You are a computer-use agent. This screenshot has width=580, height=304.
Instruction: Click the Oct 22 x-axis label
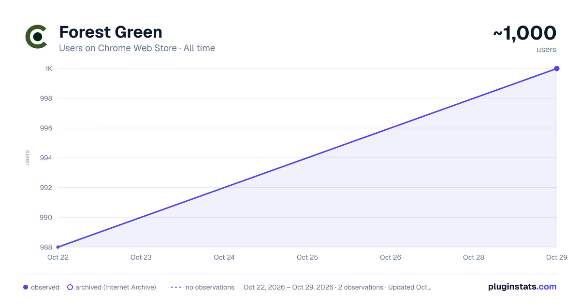pos(58,257)
